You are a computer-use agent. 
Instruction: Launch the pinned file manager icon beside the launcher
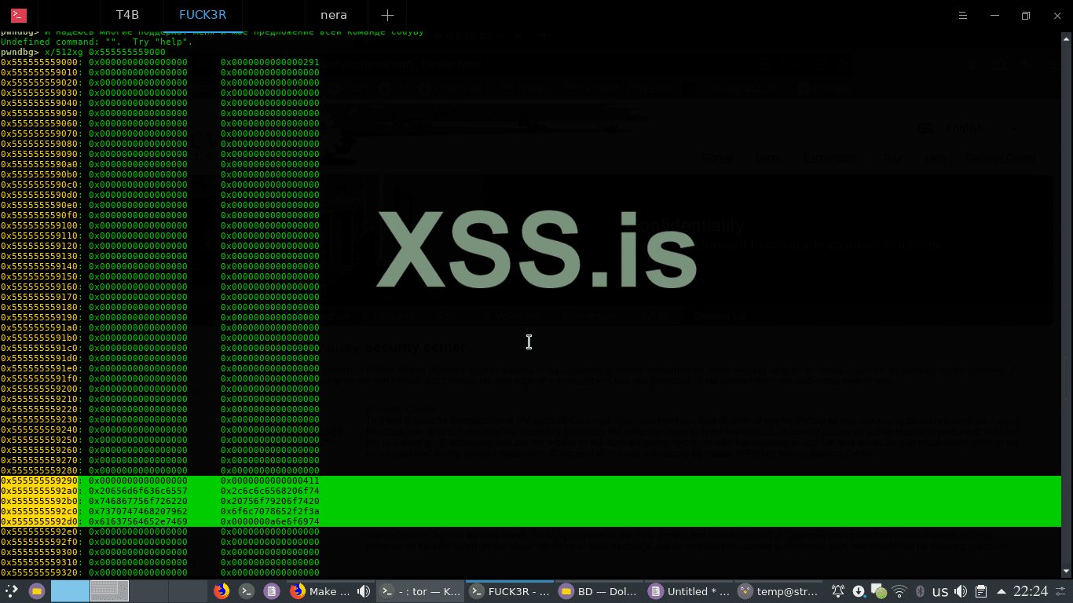click(x=37, y=591)
